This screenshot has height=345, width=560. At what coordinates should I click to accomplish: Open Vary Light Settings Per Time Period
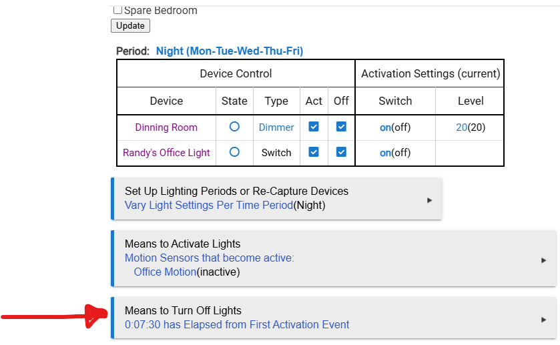(x=208, y=206)
